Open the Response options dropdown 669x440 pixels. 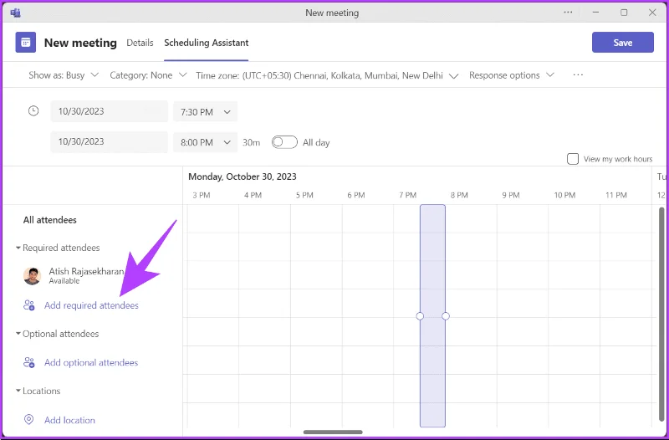(x=512, y=75)
